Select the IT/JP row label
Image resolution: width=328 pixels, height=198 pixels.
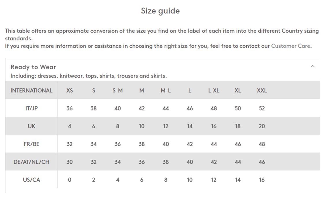click(x=31, y=108)
